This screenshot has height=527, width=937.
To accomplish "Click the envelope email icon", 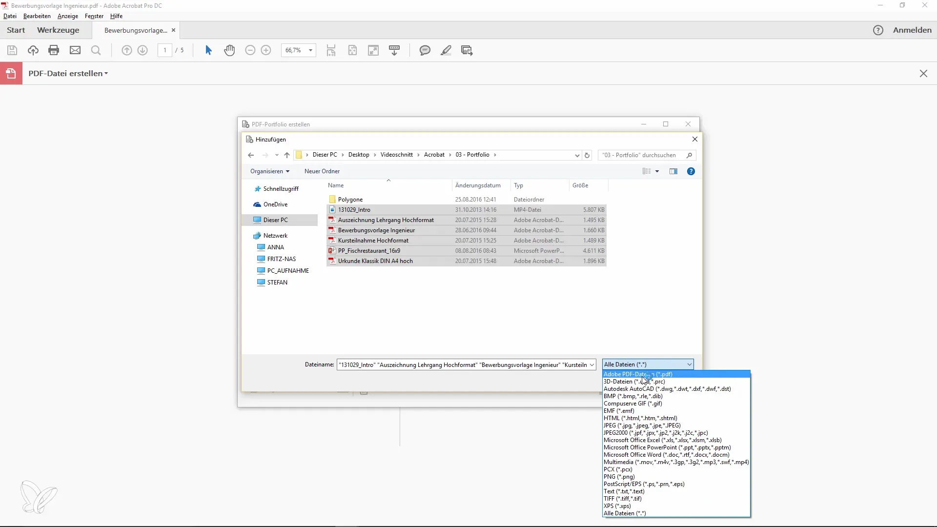I will click(x=75, y=50).
